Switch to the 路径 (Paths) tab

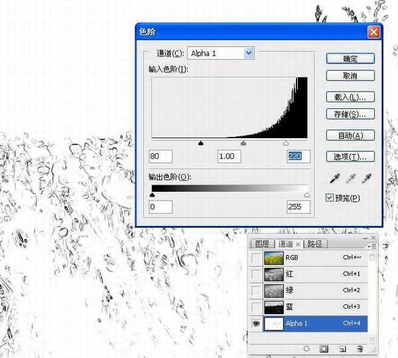314,244
